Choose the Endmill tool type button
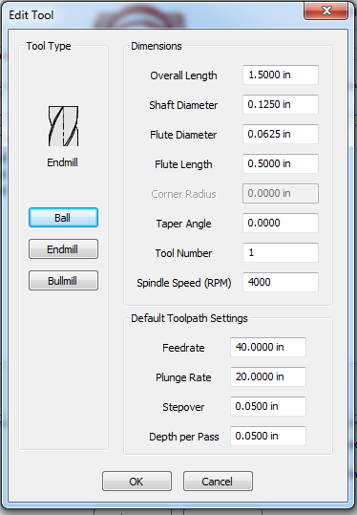Screen dimensions: 357x515 coord(63,249)
